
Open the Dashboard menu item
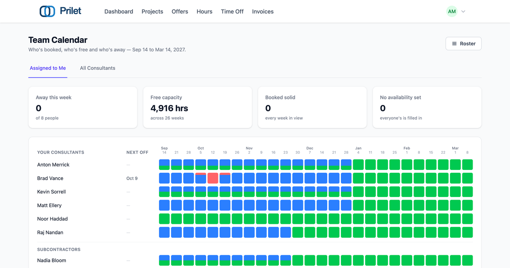(x=119, y=11)
